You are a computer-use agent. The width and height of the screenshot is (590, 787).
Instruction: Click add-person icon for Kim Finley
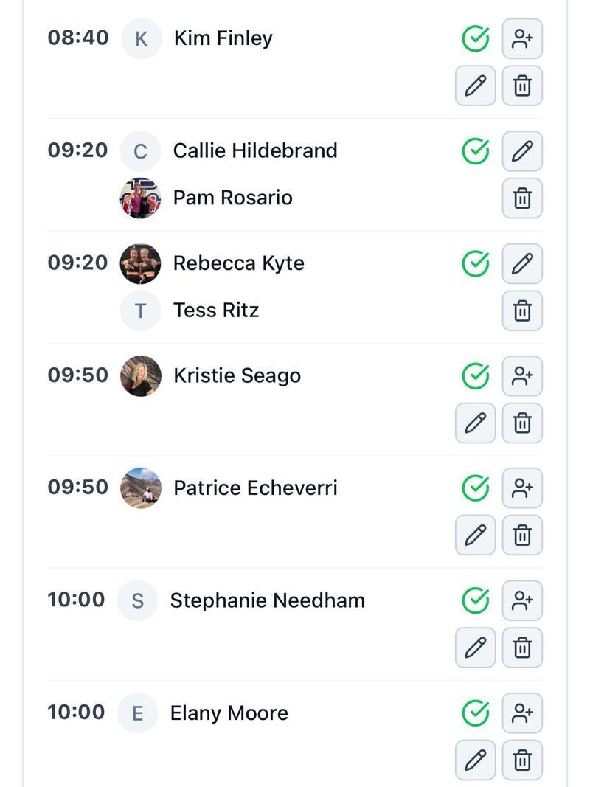[522, 39]
